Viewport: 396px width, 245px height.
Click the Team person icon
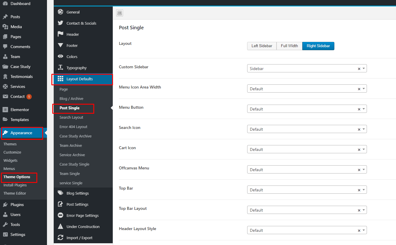click(5, 57)
